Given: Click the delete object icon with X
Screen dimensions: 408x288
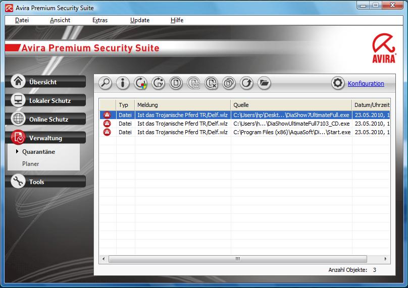Looking at the screenshot, I should 211,83.
